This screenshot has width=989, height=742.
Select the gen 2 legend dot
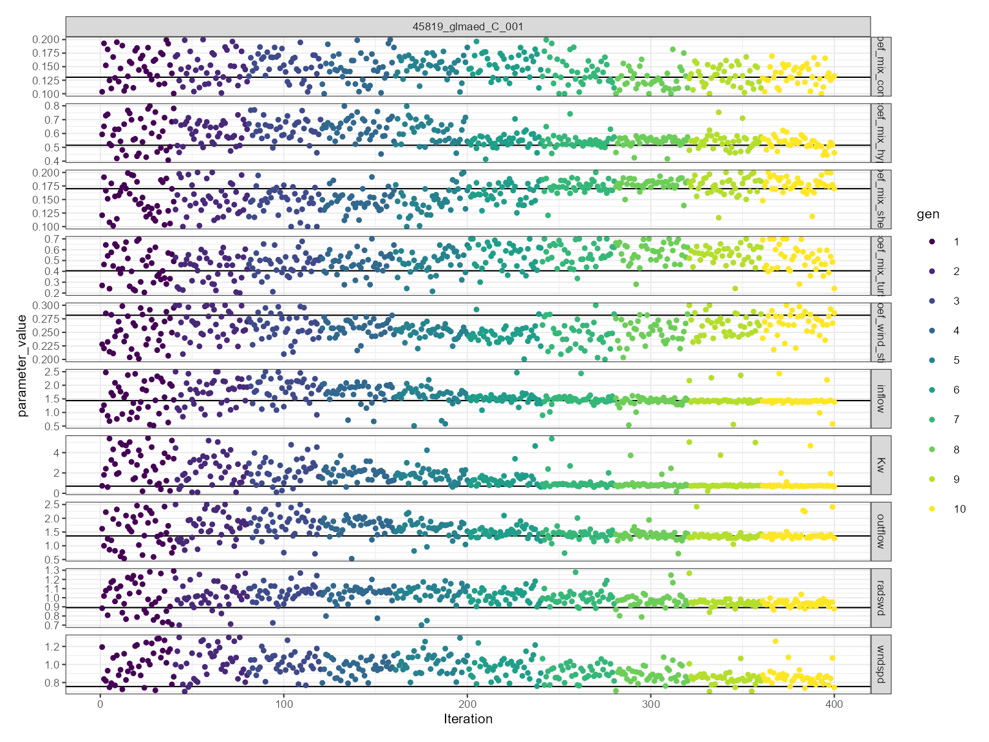(x=932, y=271)
